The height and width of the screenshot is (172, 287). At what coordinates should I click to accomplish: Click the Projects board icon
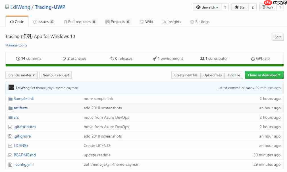[x=107, y=22]
